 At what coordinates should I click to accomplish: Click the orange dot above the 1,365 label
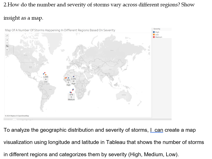(x=46, y=74)
